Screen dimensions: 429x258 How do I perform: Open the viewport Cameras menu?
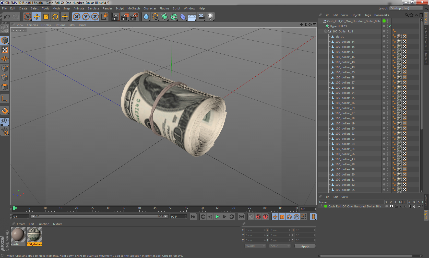tap(32, 25)
